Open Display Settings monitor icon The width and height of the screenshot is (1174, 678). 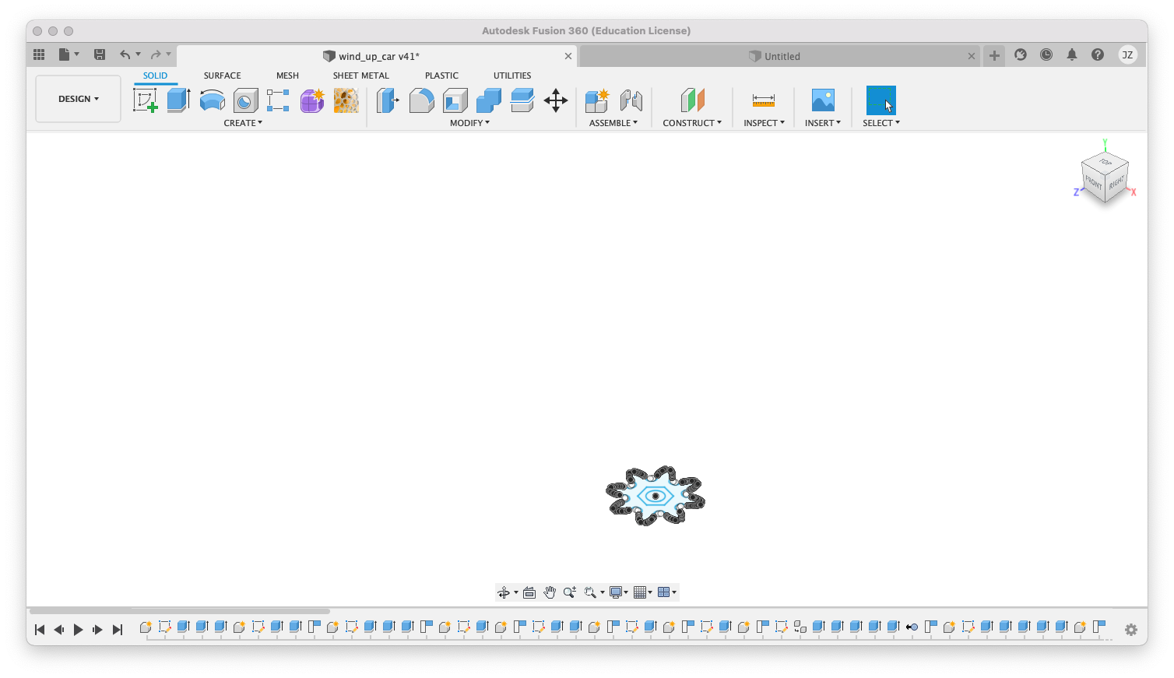tap(616, 592)
